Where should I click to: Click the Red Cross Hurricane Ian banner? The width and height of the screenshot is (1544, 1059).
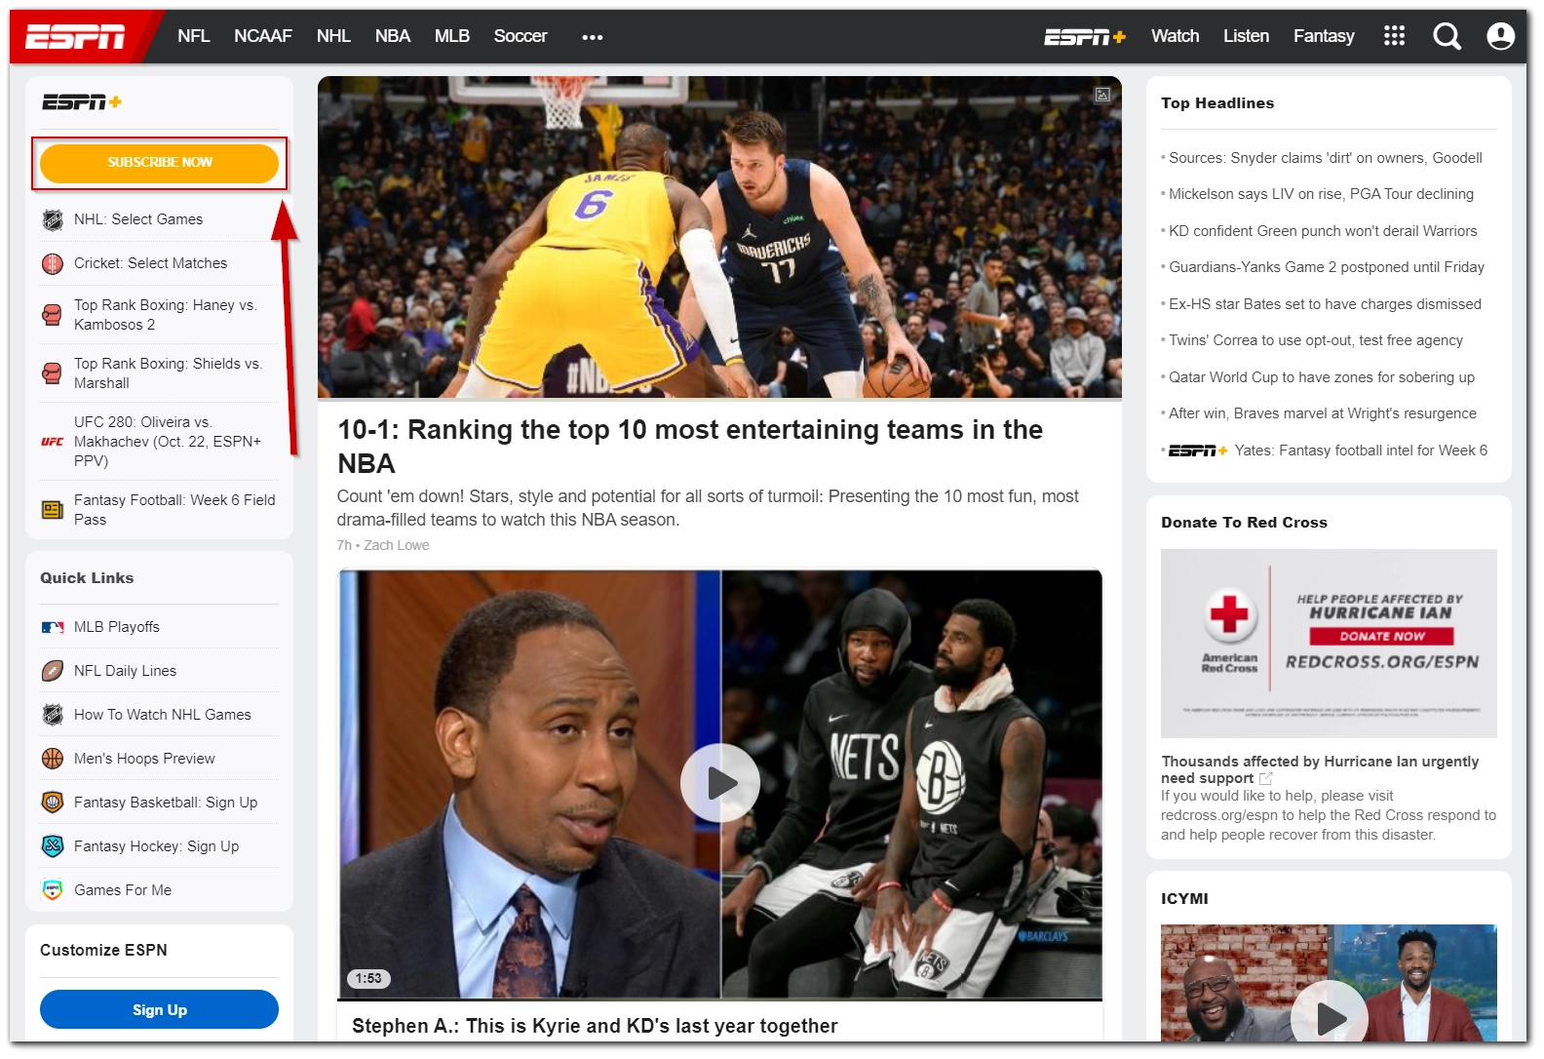coord(1329,644)
